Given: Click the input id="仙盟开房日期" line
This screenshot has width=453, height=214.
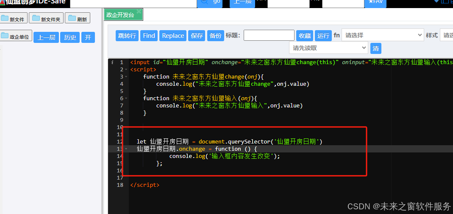Looking at the screenshot, I should pos(292,62).
